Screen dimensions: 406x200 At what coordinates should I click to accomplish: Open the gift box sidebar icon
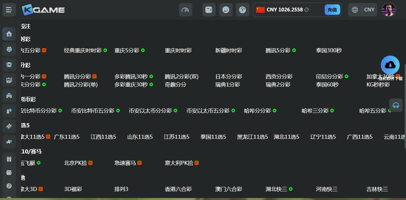click(x=9, y=159)
